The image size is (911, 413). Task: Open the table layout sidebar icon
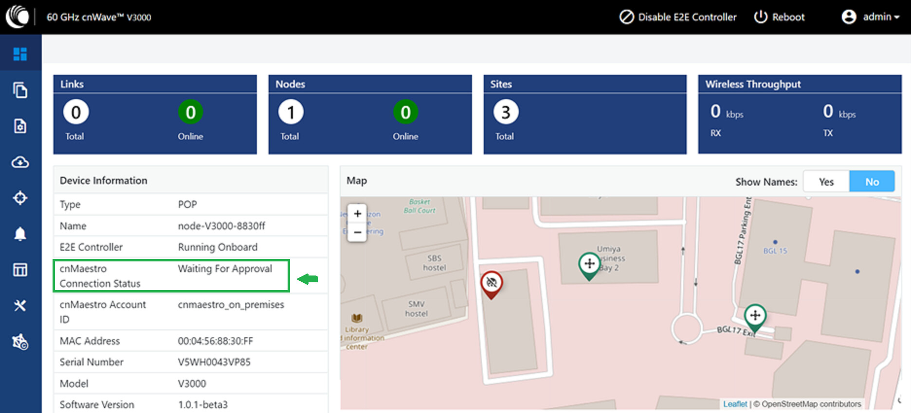20,270
